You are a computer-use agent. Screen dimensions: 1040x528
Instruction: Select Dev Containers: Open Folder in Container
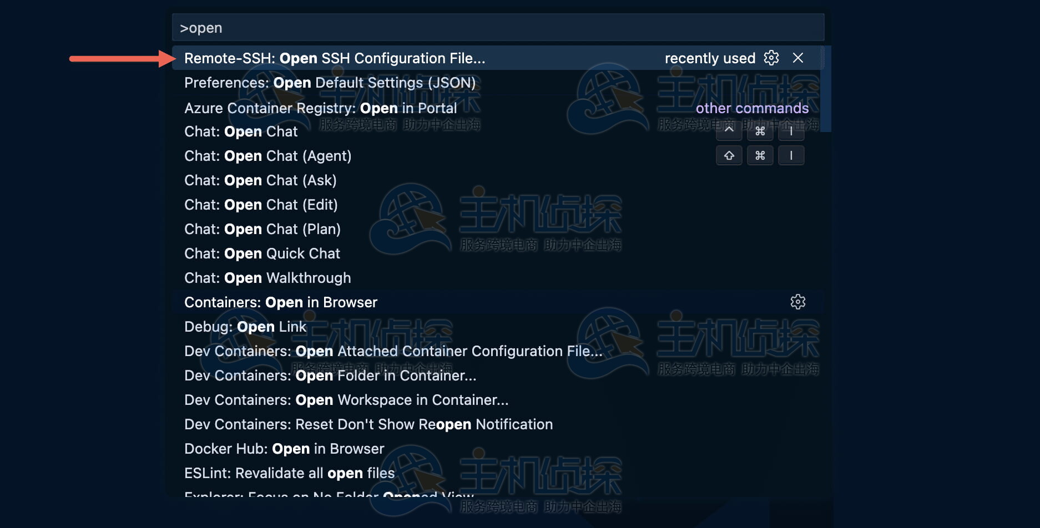[x=330, y=375]
